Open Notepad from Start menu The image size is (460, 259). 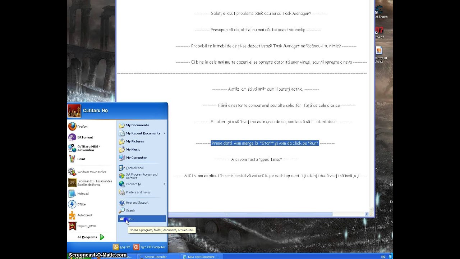(x=92, y=194)
